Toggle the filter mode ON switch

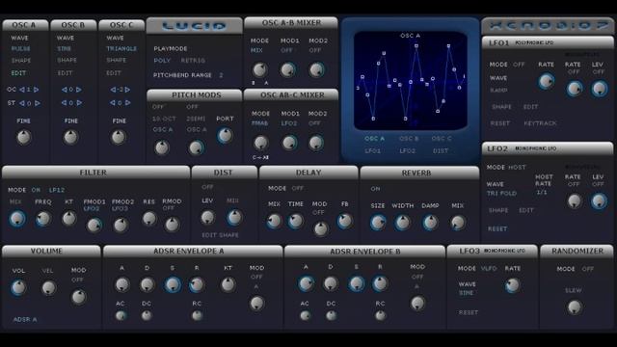pos(36,190)
